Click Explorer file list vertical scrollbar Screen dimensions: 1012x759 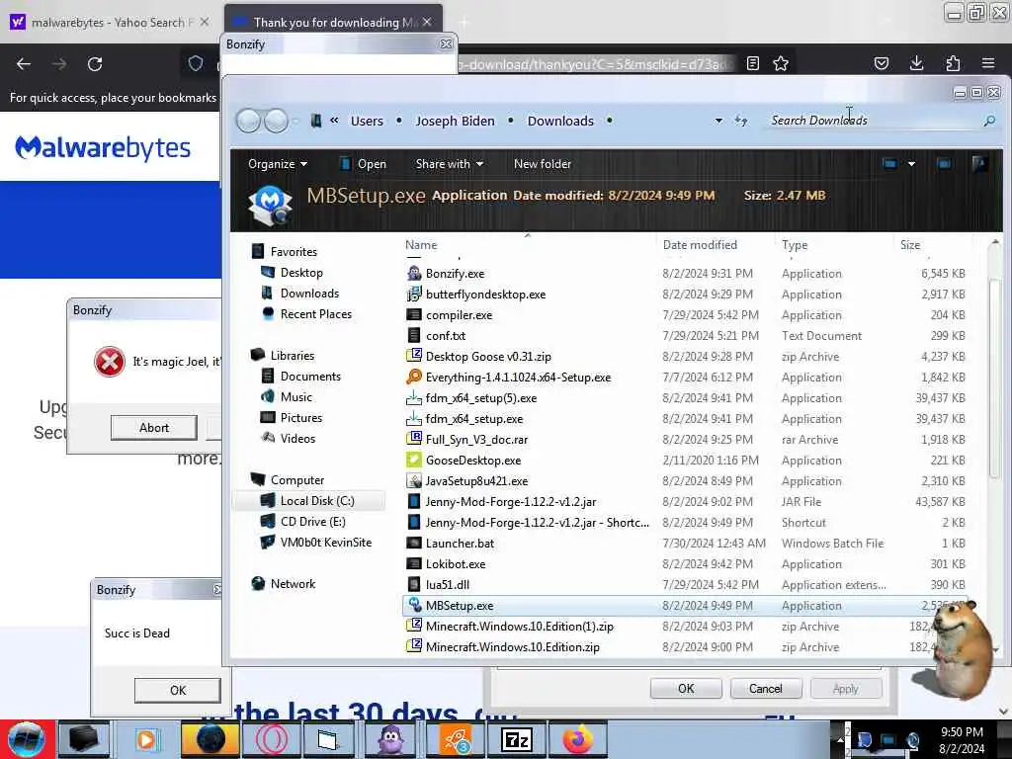pos(994,378)
